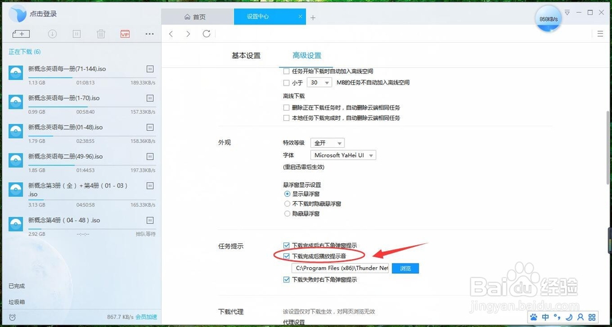Click the alarm clock scheduler icon
This screenshot has width=612, height=327.
[x=12, y=317]
